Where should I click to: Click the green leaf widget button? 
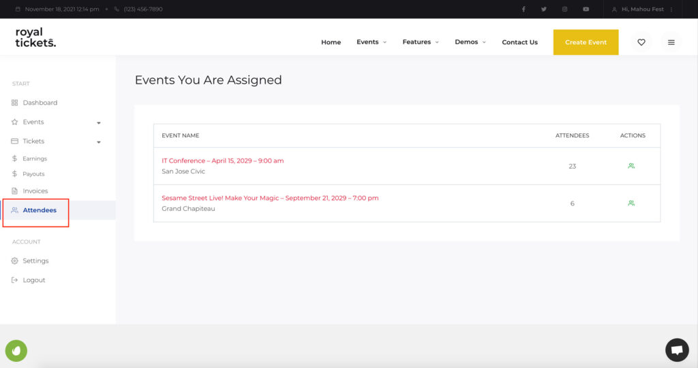16,351
